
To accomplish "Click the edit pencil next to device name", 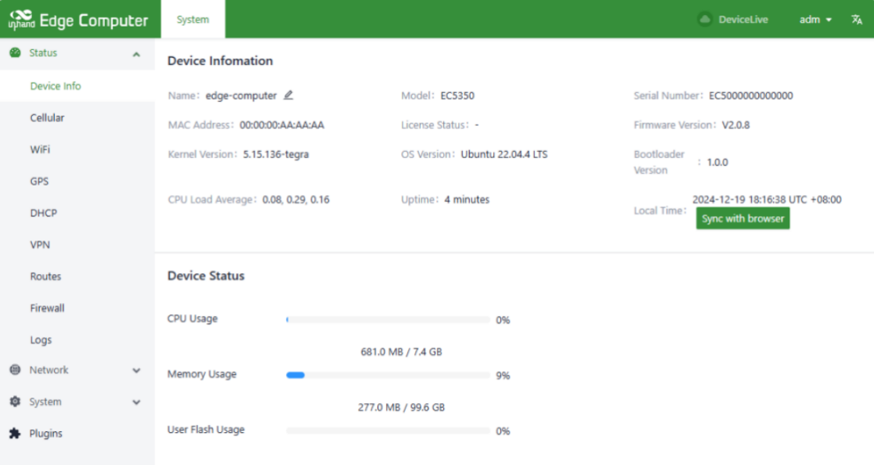I will coord(288,96).
